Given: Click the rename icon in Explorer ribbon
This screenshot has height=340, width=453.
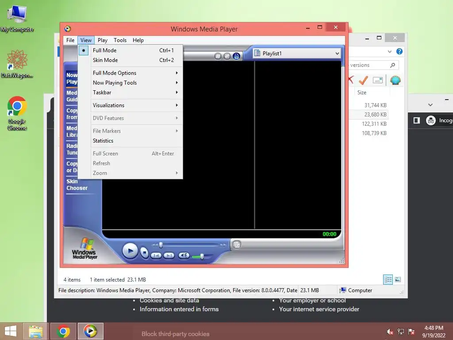Looking at the screenshot, I should 378,80.
